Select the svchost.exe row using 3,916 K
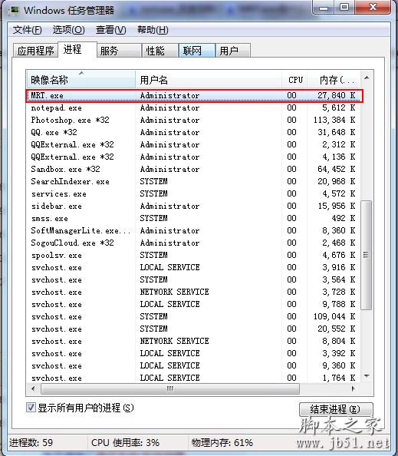 click(194, 267)
